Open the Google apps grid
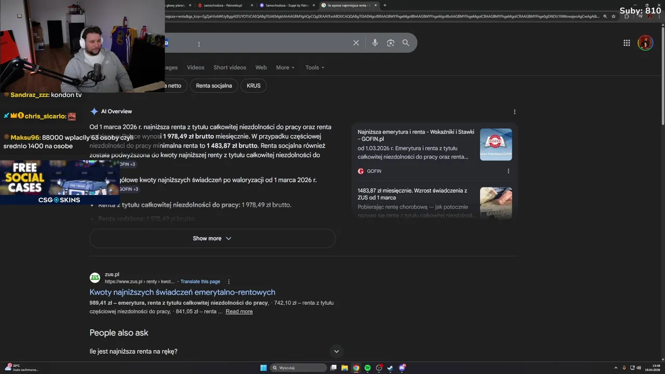 point(627,43)
